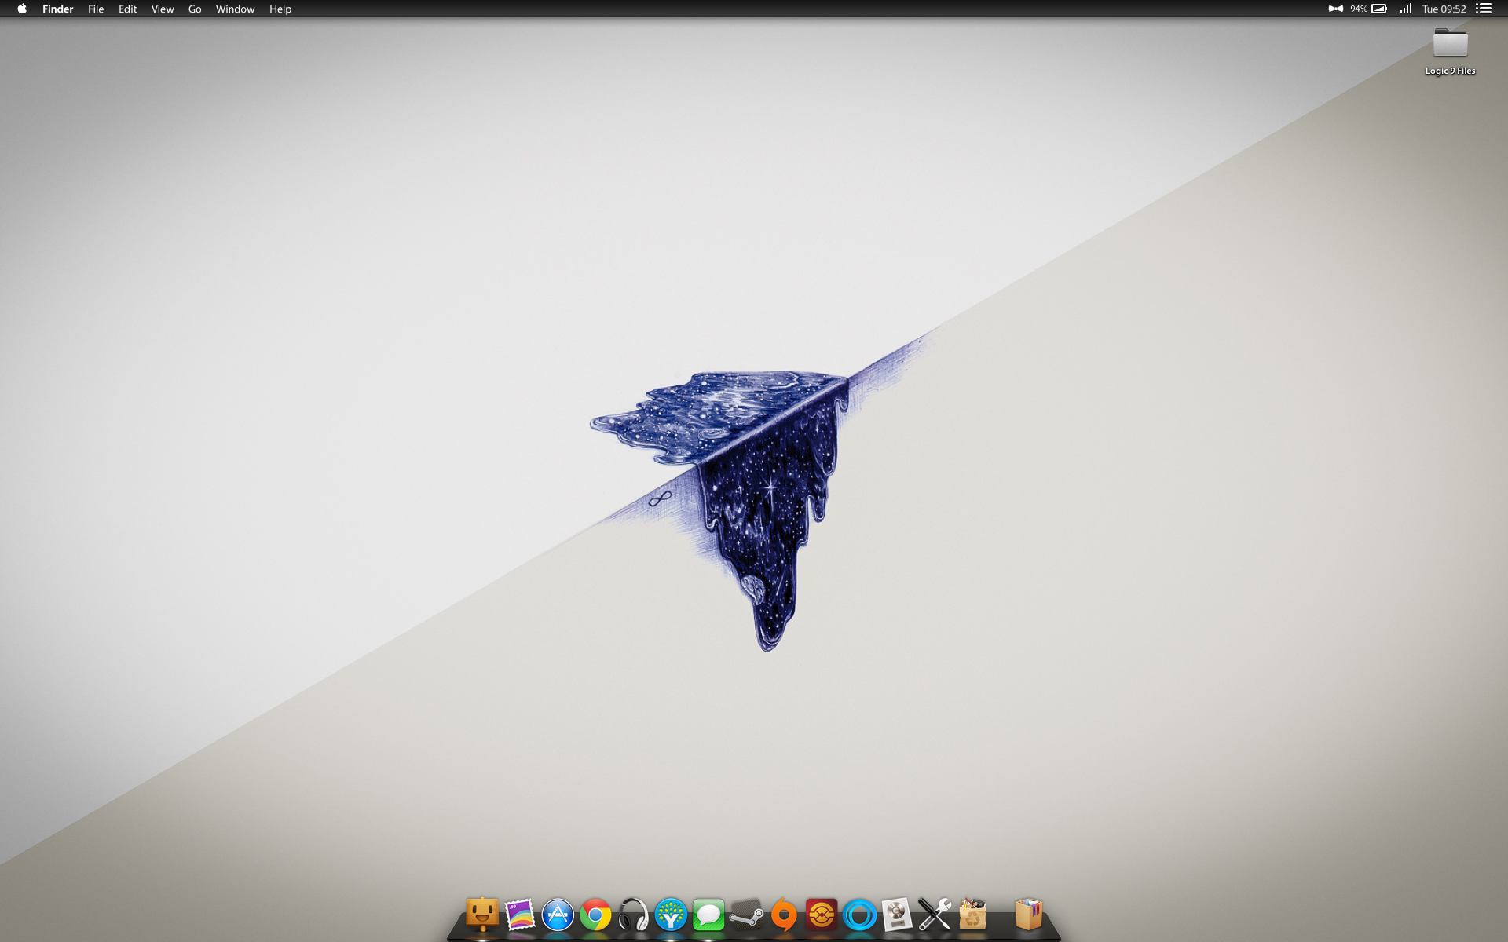
Task: Click the Logic 9 Files label
Action: (x=1450, y=71)
